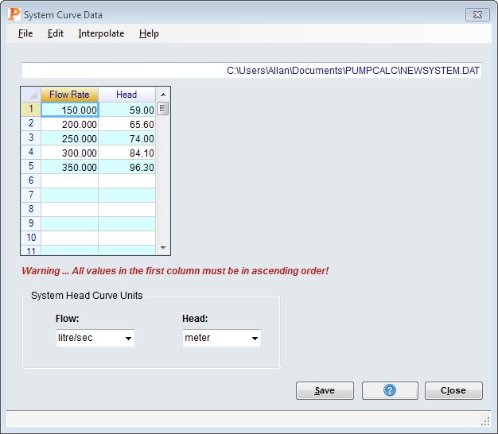The height and width of the screenshot is (434, 498).
Task: Select row header 6
Action: pyautogui.click(x=31, y=180)
